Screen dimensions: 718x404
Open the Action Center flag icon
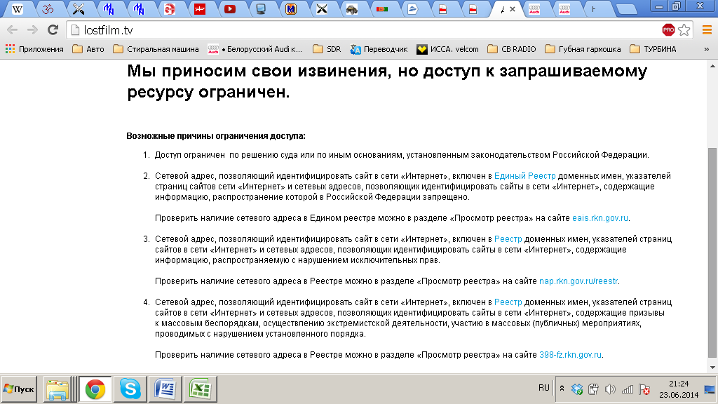click(x=644, y=389)
